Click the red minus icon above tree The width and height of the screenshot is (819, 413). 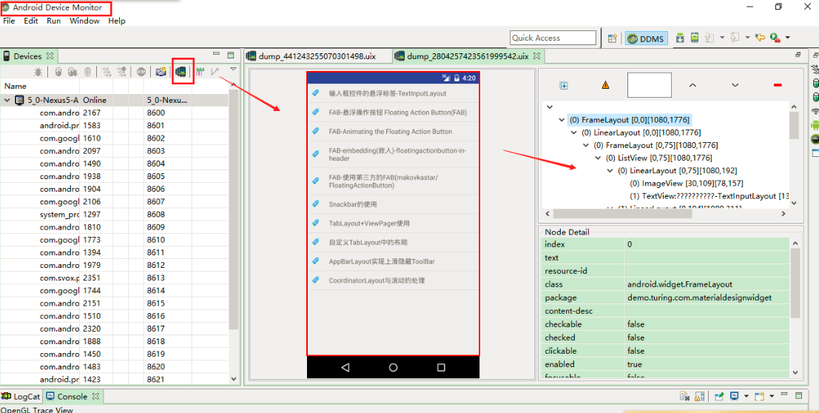[778, 85]
